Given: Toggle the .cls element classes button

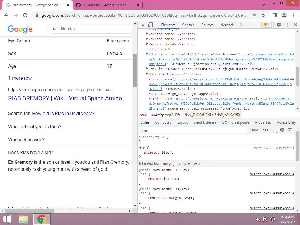Looking at the screenshot, I should (265, 130).
